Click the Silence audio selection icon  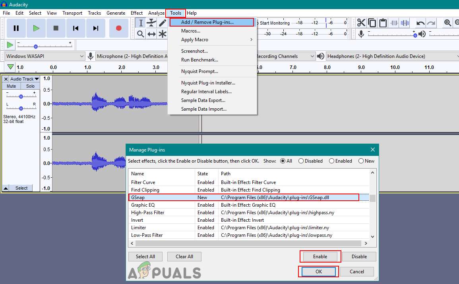tap(405, 23)
